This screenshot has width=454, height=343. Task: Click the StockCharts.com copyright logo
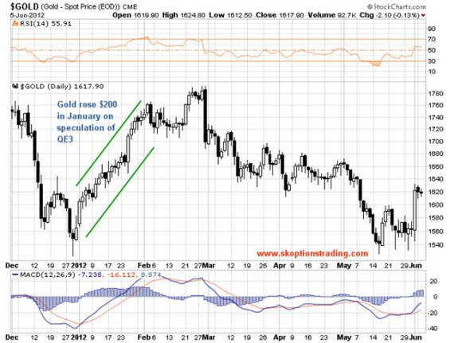click(397, 6)
